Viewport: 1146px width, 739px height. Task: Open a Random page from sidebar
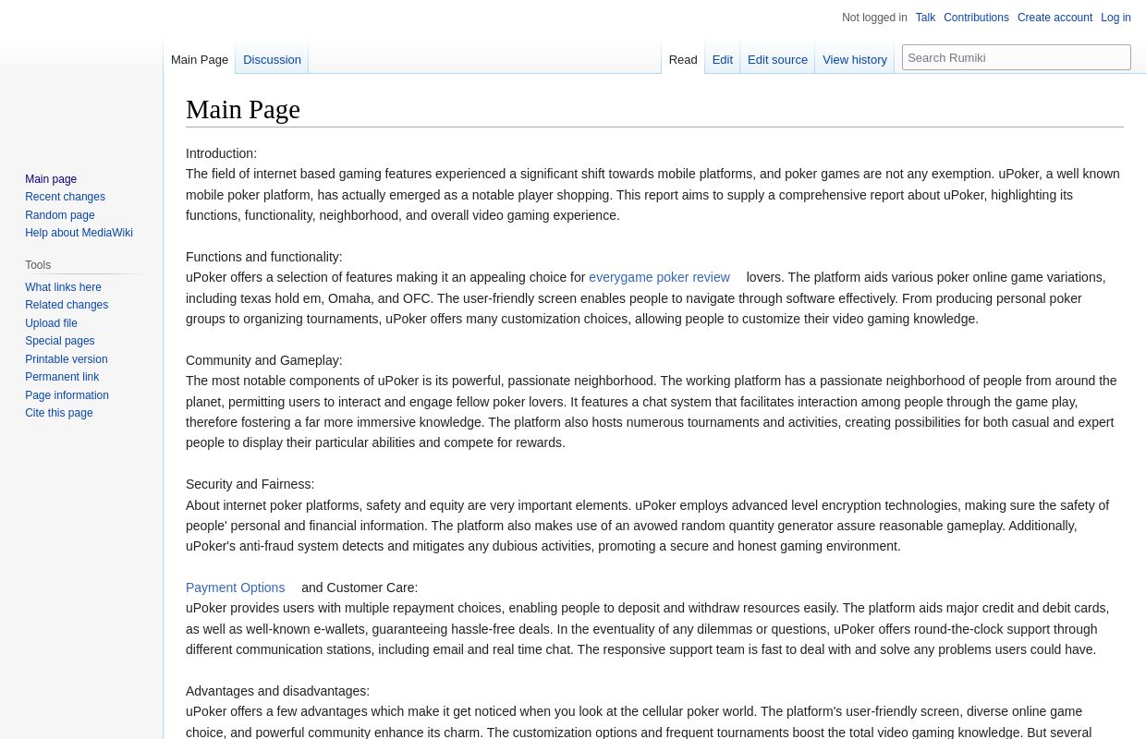60,215
